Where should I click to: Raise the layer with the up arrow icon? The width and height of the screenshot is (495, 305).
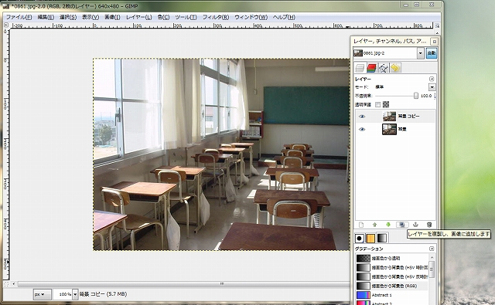click(374, 225)
